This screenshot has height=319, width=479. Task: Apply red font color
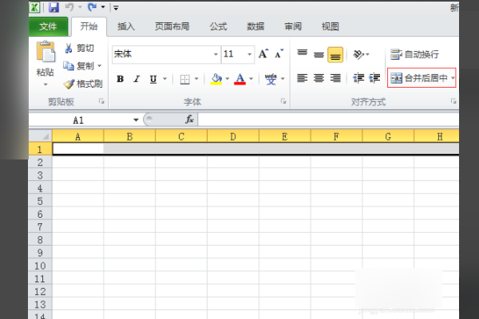point(239,79)
